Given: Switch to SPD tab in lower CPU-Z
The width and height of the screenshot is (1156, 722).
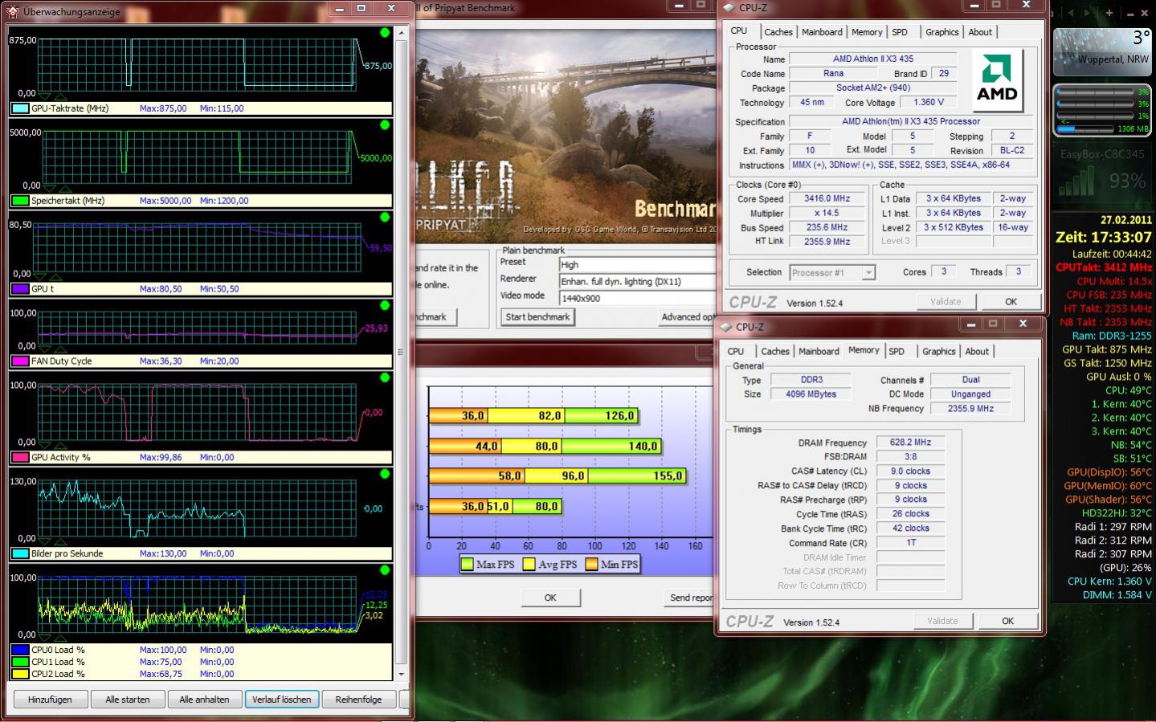Looking at the screenshot, I should [897, 352].
